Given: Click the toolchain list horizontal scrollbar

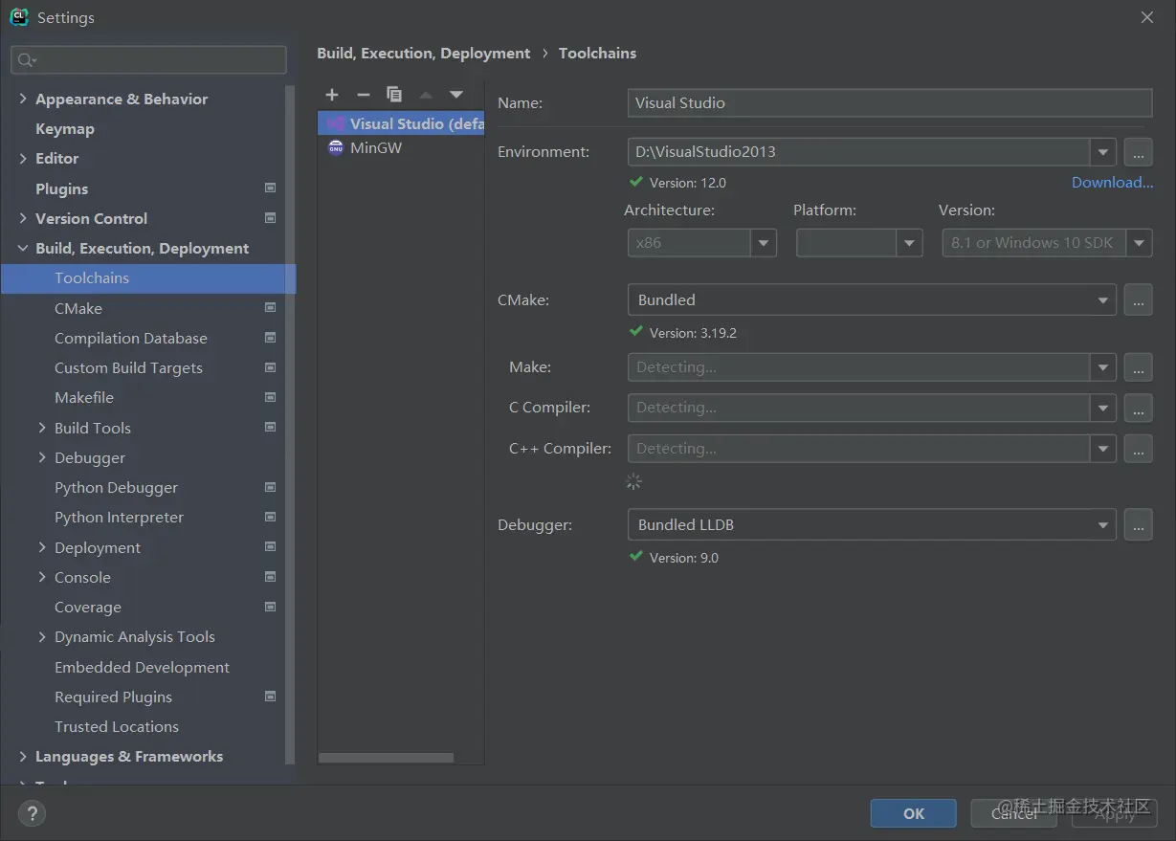Looking at the screenshot, I should tap(386, 758).
